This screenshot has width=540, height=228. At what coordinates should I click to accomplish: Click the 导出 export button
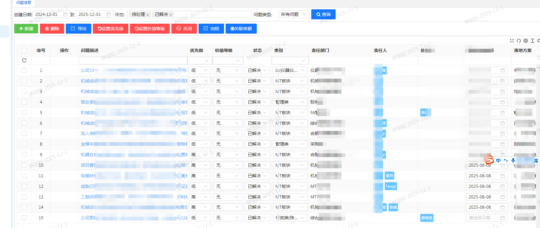click(x=79, y=29)
